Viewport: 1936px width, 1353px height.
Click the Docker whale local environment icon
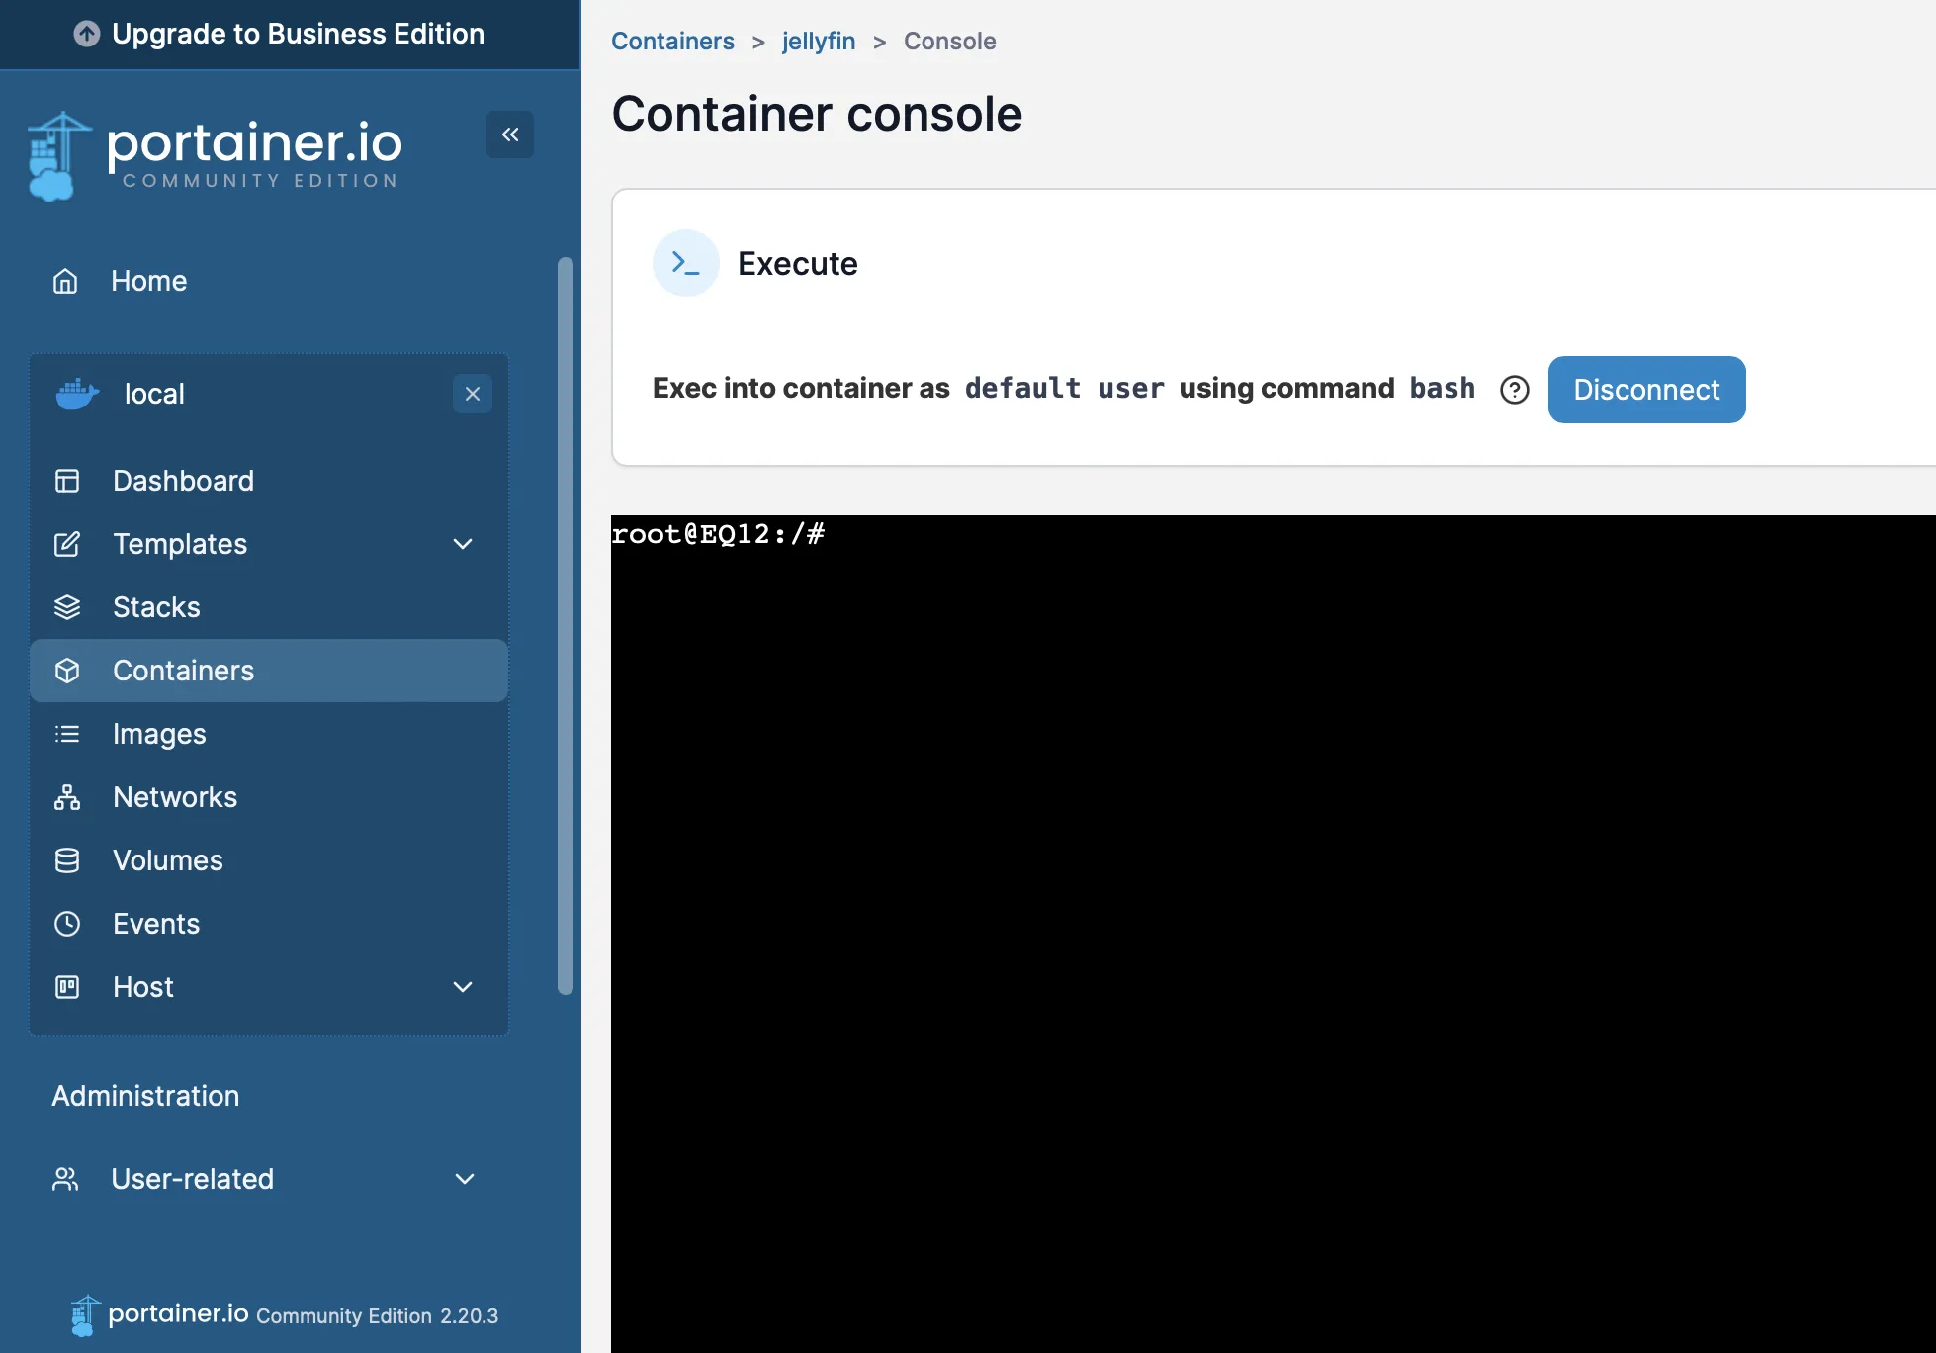coord(77,394)
